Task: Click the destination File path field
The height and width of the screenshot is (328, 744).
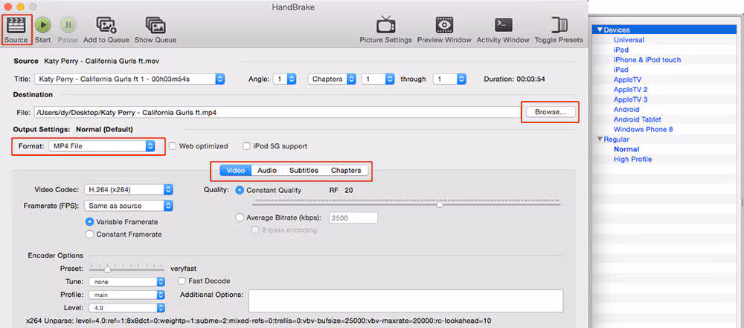Action: [277, 112]
